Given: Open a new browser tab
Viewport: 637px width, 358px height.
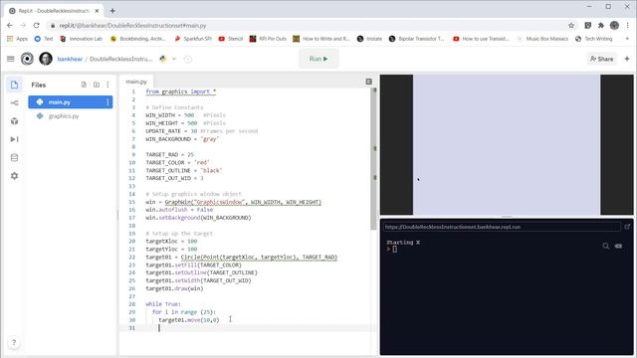Looking at the screenshot, I should pos(112,11).
